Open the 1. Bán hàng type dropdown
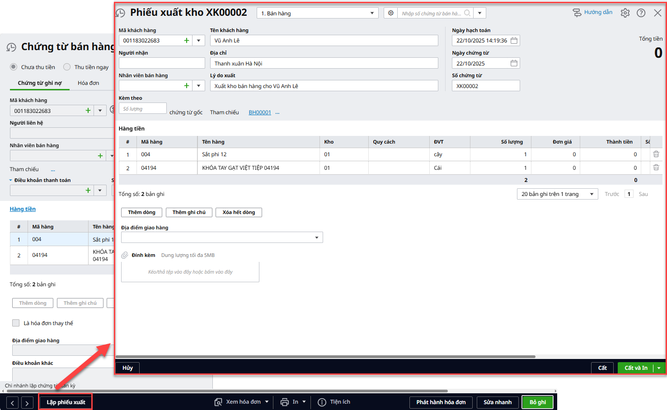The width and height of the screenshot is (667, 410). (317, 13)
